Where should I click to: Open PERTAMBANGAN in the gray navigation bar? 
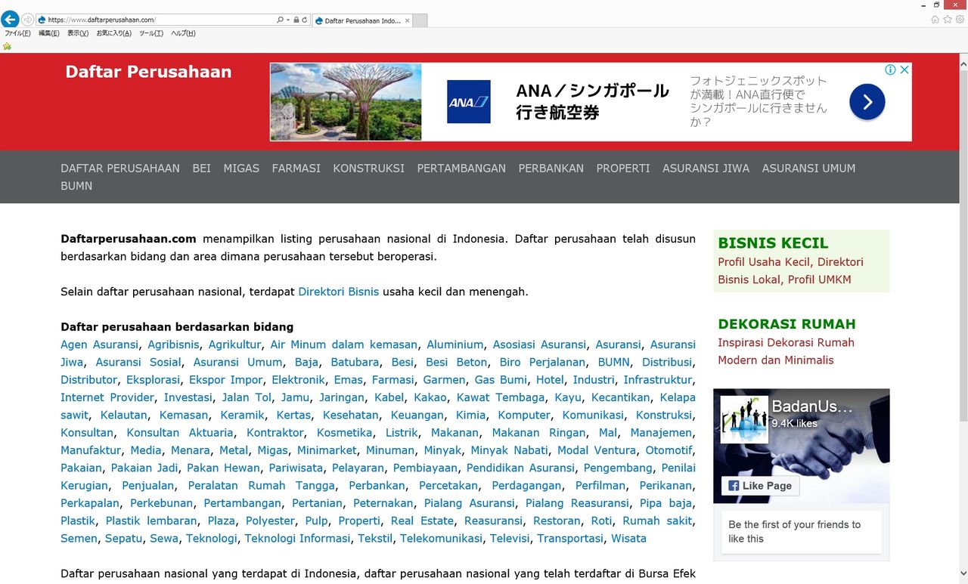pos(461,168)
